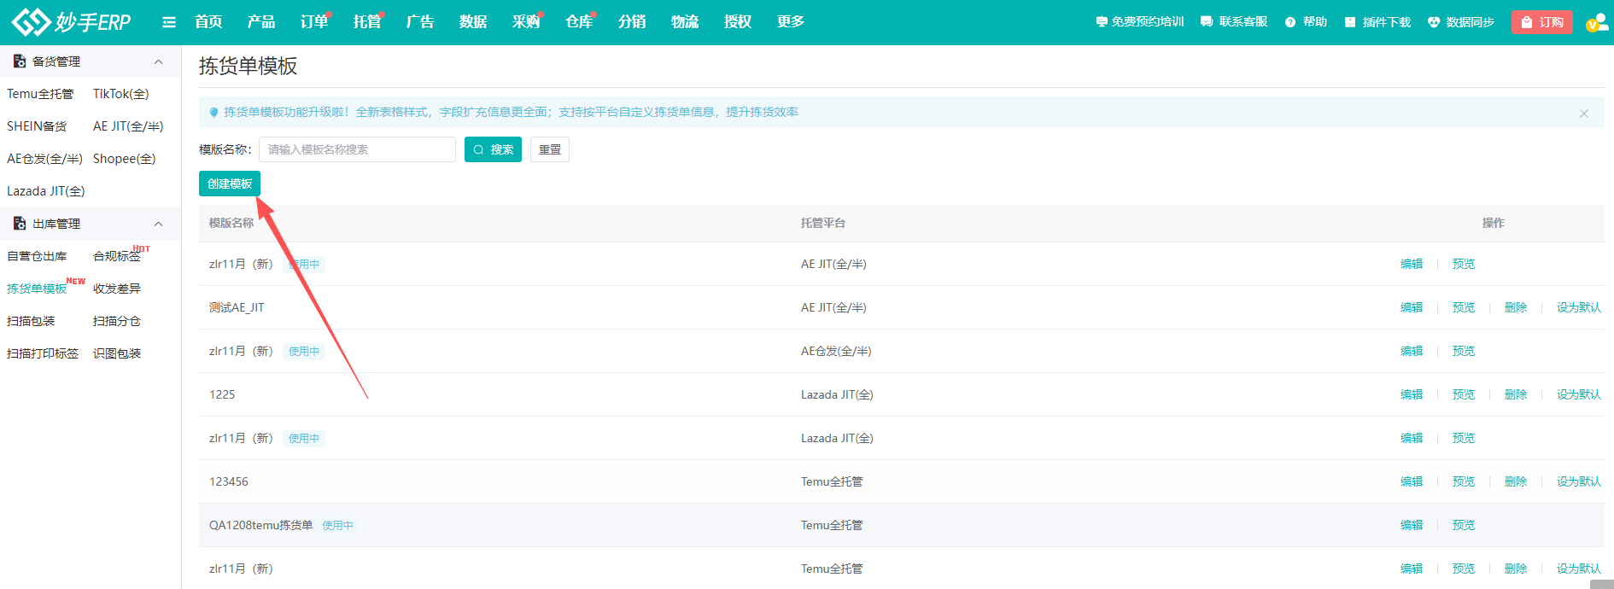The image size is (1614, 589).
Task: Open 免费预约培训 training icon link
Action: (x=1102, y=22)
